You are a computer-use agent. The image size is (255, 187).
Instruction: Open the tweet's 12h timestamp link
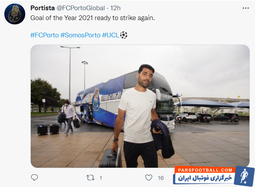pos(116,8)
